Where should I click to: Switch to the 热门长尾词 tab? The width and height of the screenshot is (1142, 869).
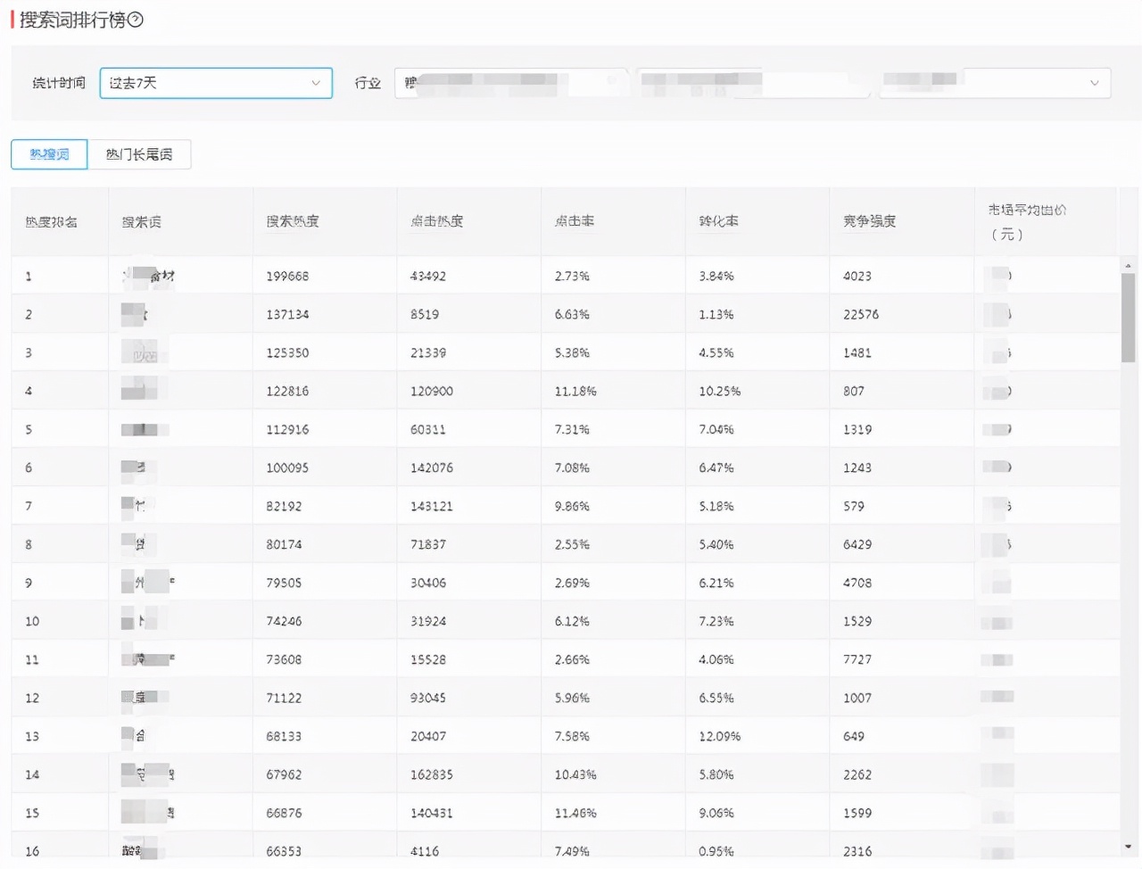click(139, 154)
